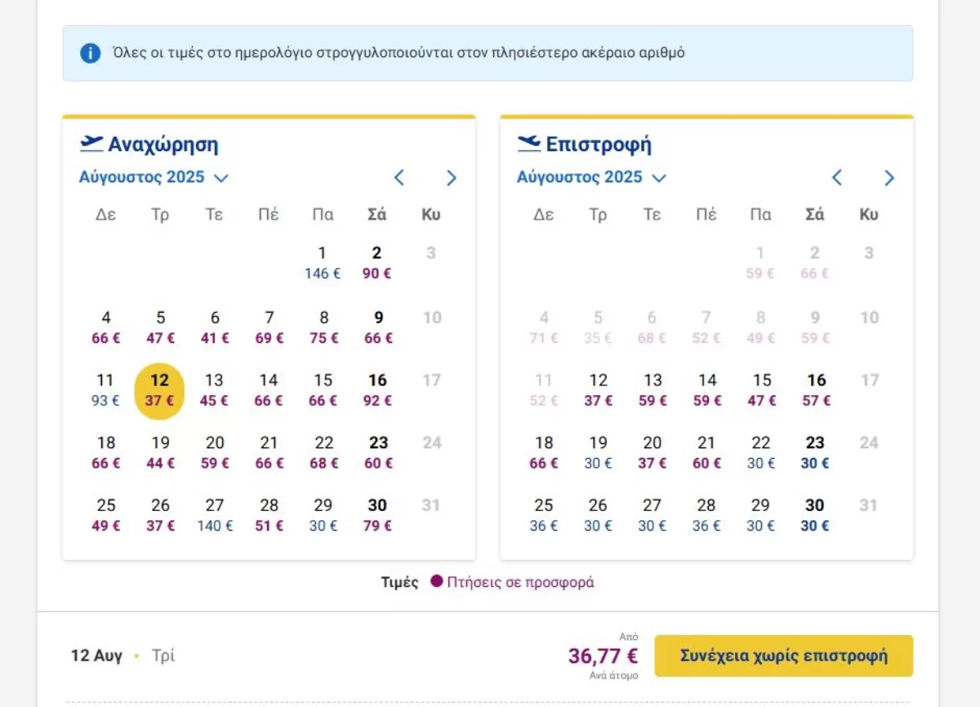Select return date 12 priced 37 €
This screenshot has height=707, width=980.
point(598,390)
